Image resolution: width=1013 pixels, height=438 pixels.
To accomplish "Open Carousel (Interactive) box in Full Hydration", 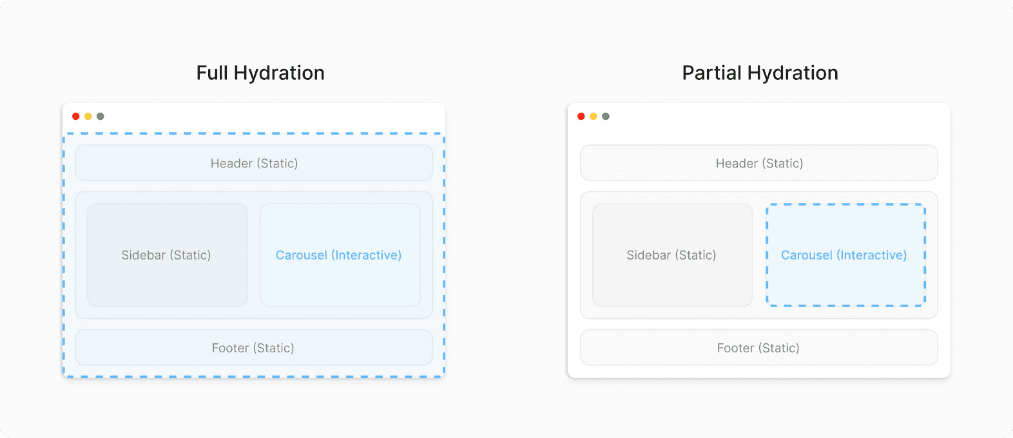I will tap(340, 283).
